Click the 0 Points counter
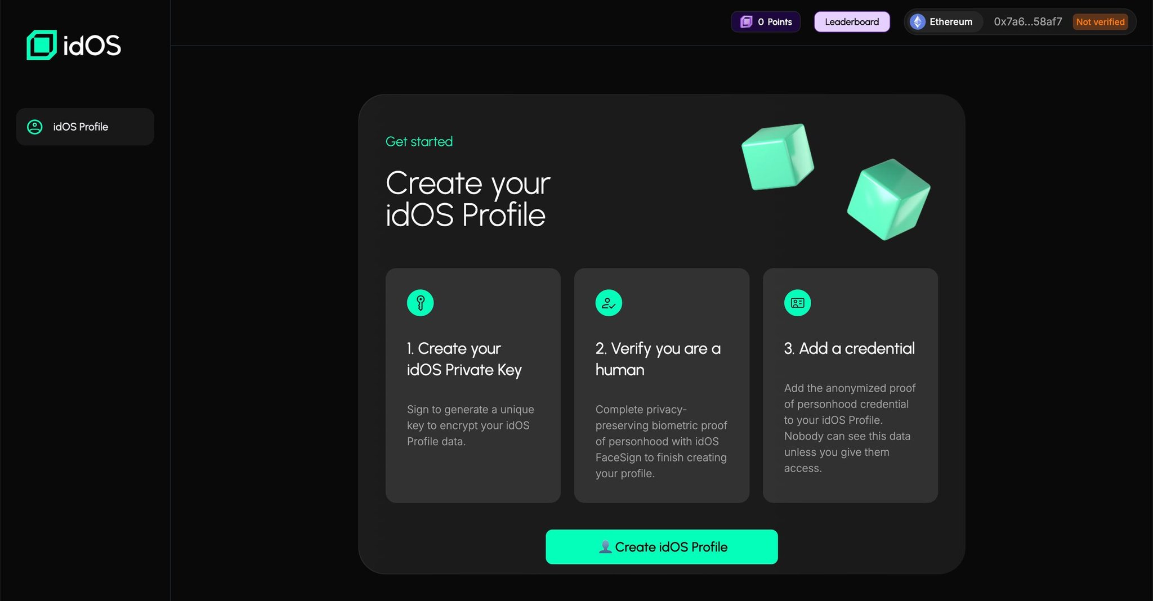Image resolution: width=1153 pixels, height=601 pixels. click(x=766, y=21)
